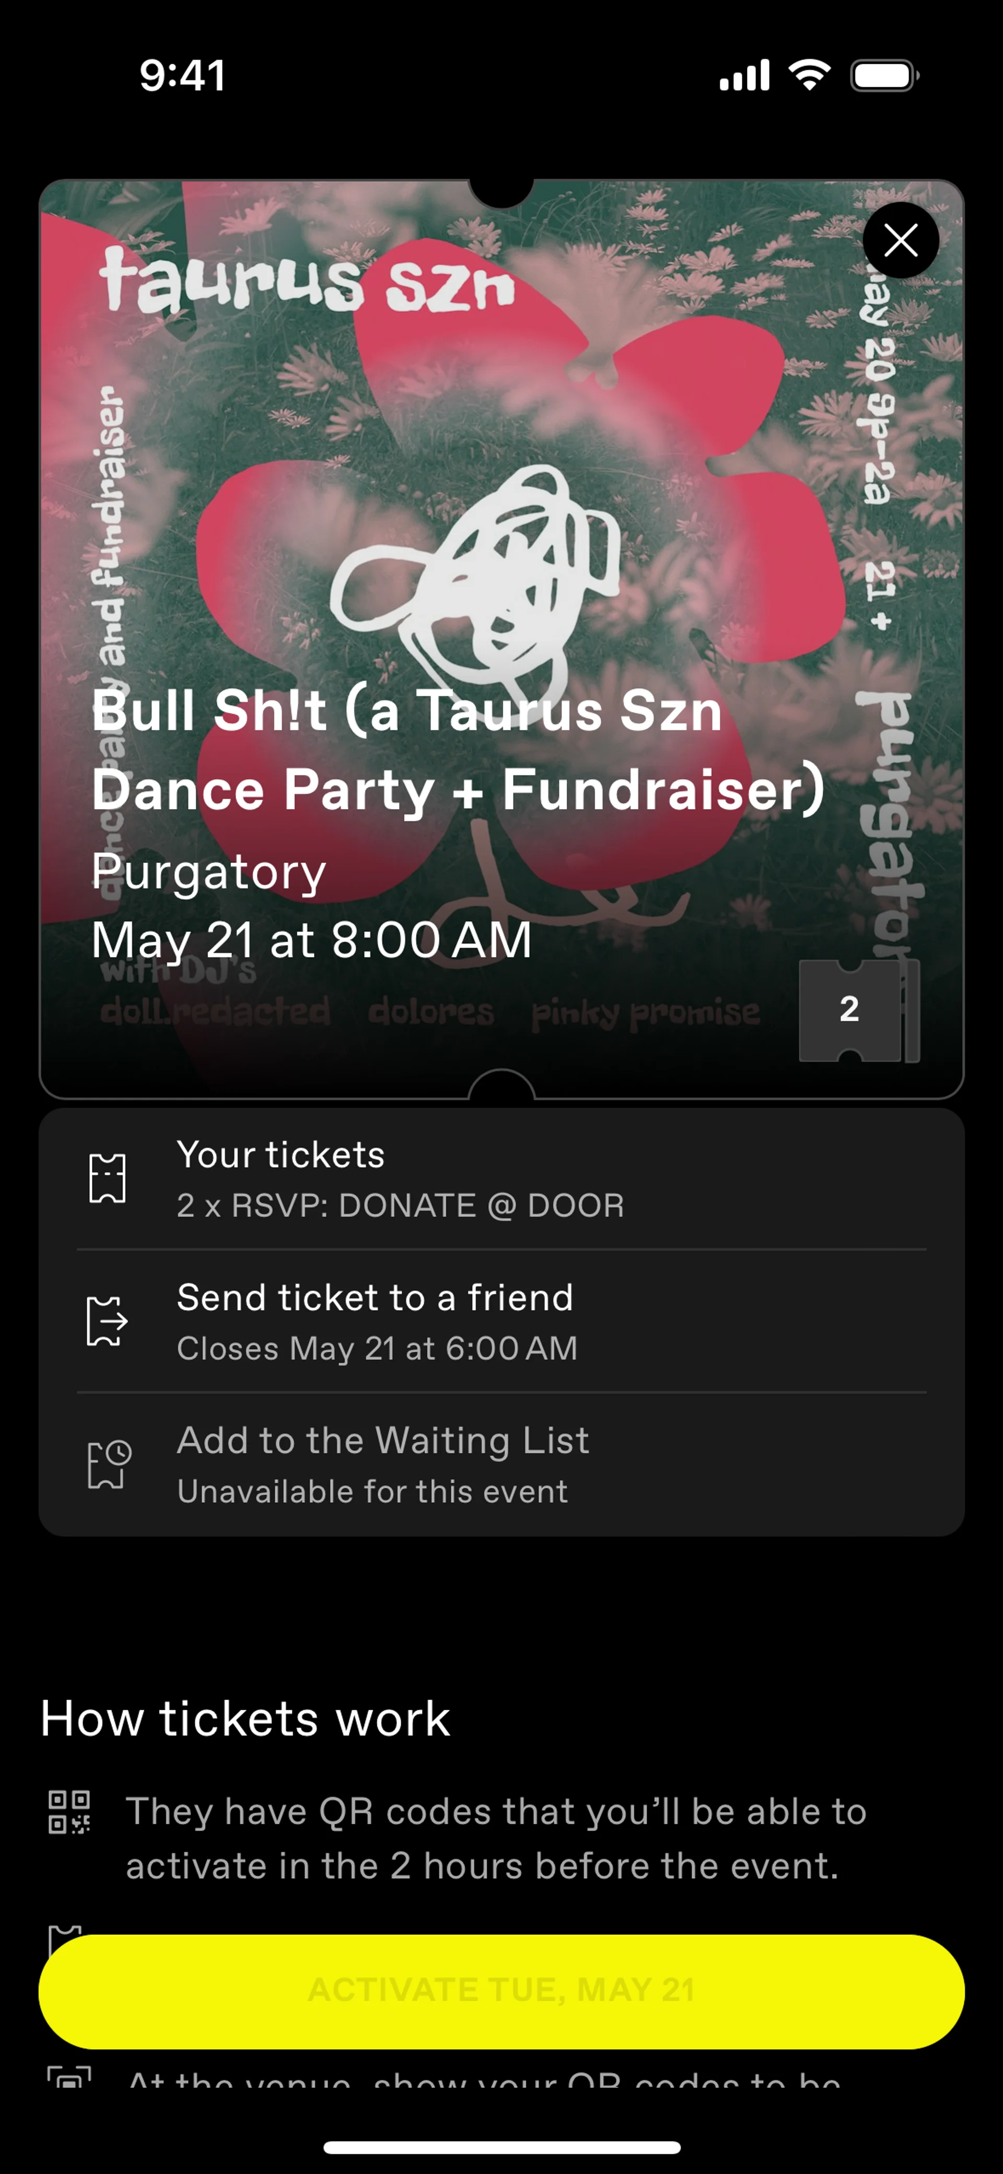Tap the Wi-Fi icon in the status bar
Viewport: 1003px width, 2174px height.
[809, 75]
